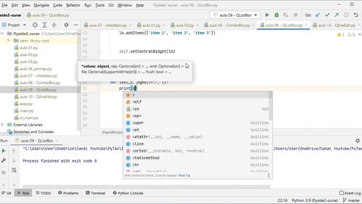Screen dimensions: 362x204
Task: Open the Python Console tool window
Action: 128,193
